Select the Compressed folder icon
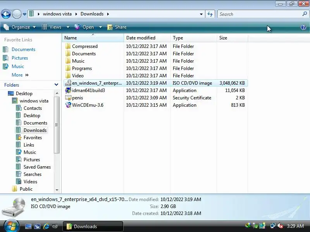310x232 pixels. [x=68, y=46]
